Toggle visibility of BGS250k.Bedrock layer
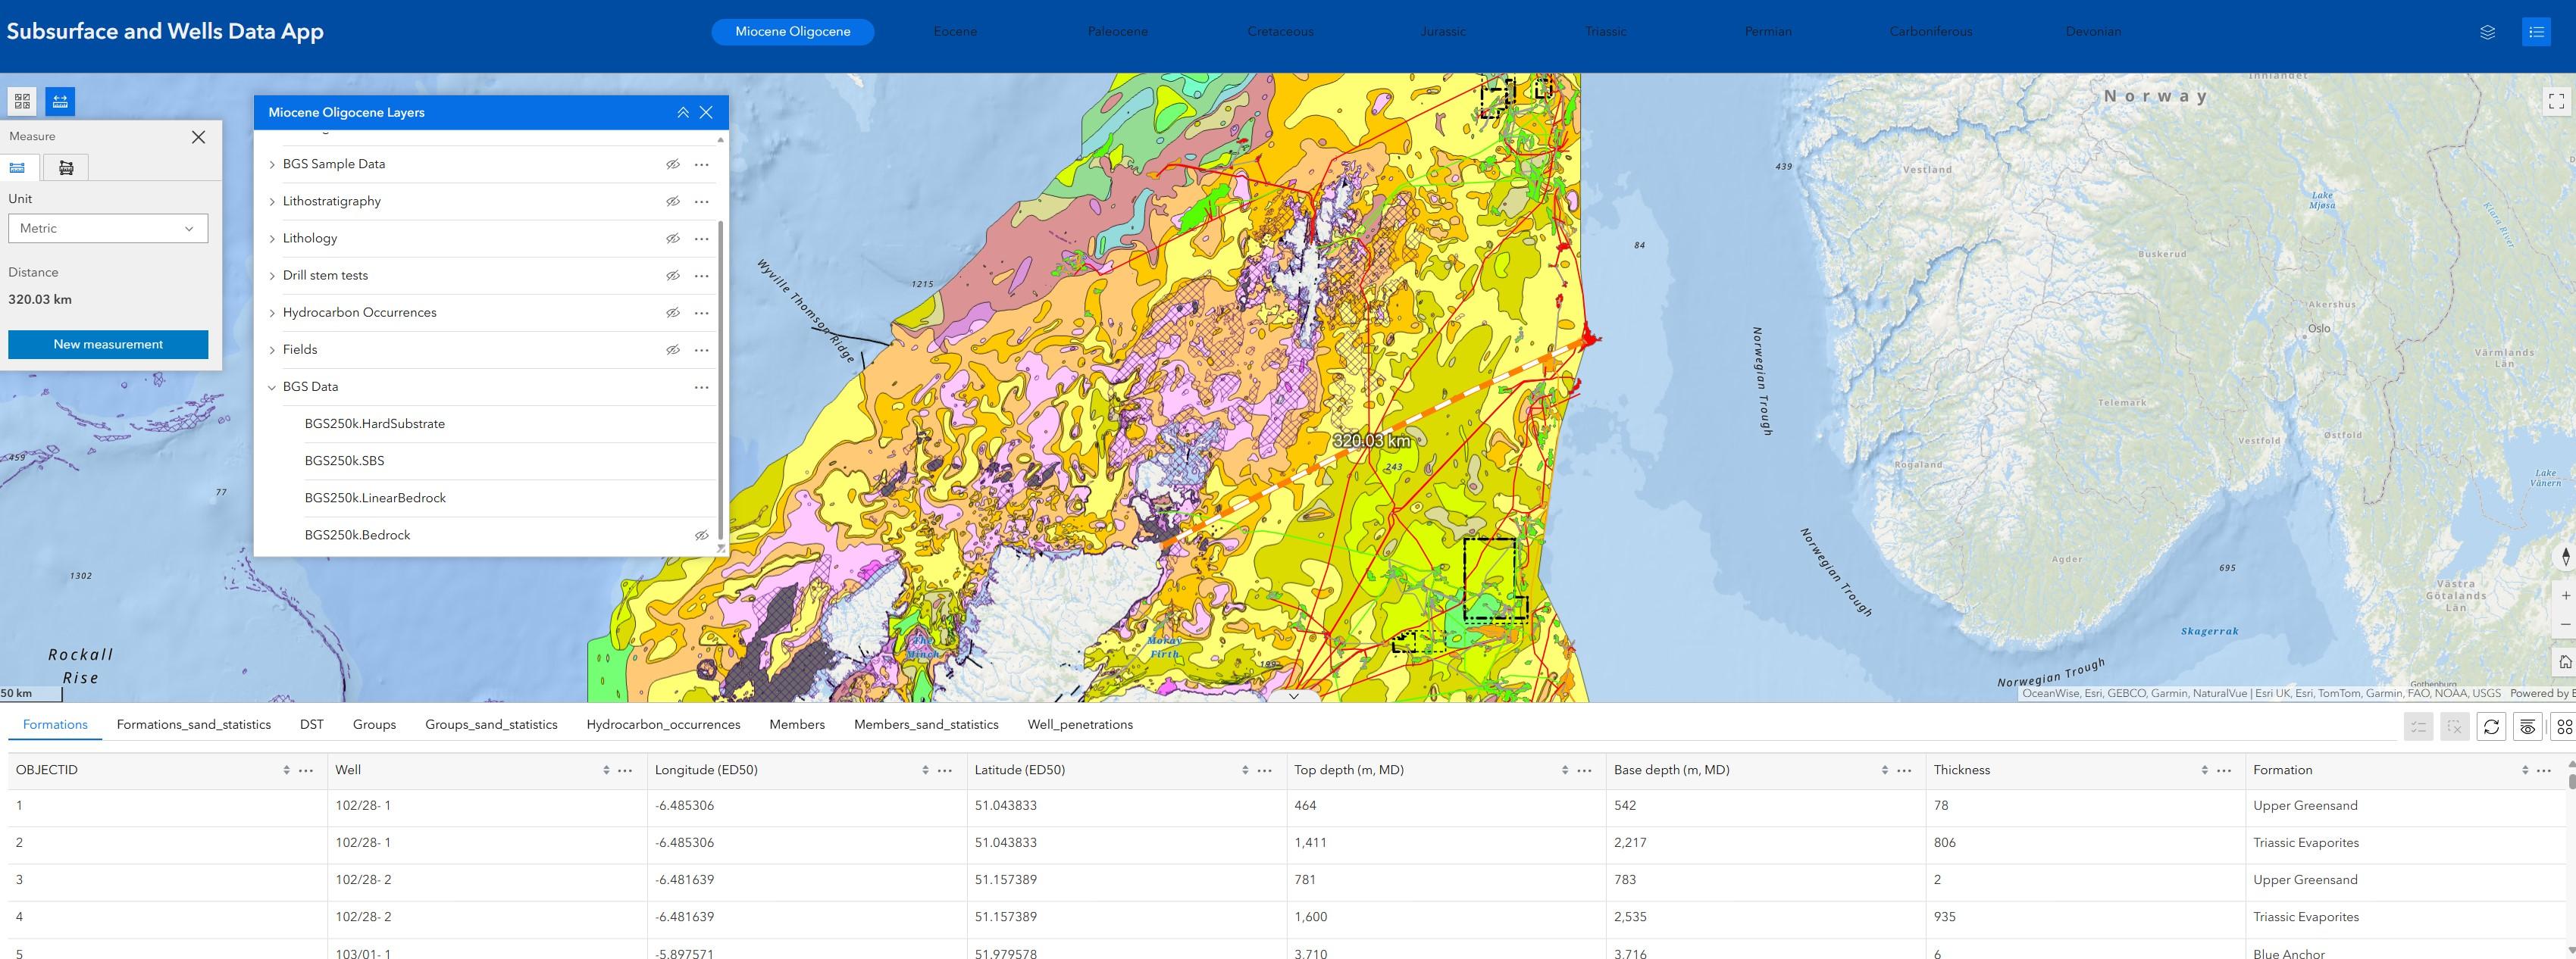Viewport: 2576px width, 959px height. tap(701, 535)
